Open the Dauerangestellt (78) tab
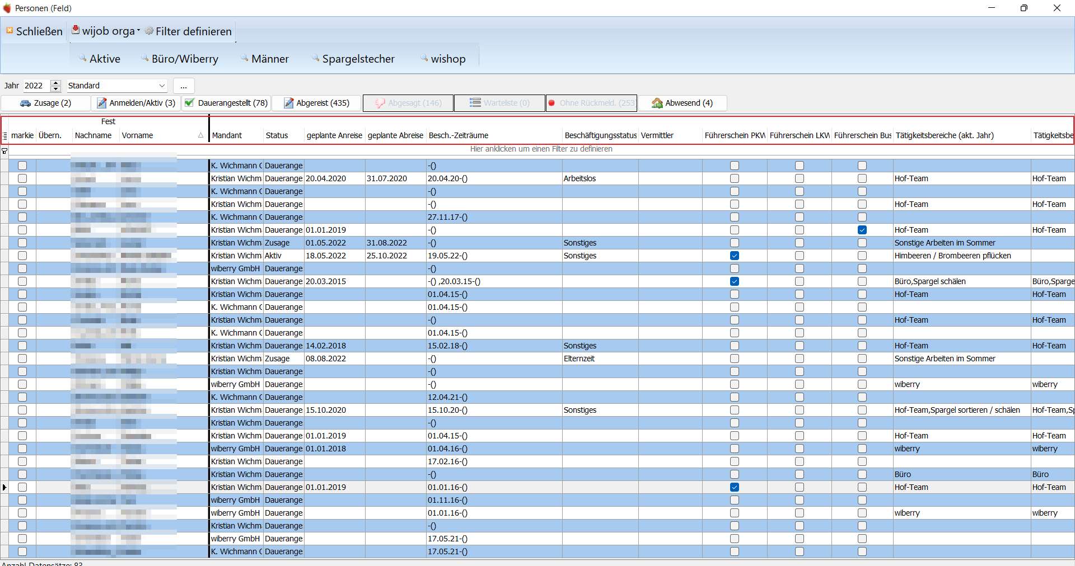Screen dimensions: 1075x566 click(x=226, y=103)
